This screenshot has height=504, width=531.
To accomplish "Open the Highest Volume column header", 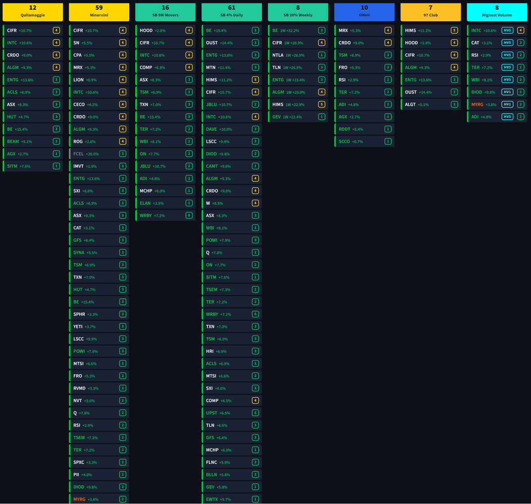I will pos(497,12).
